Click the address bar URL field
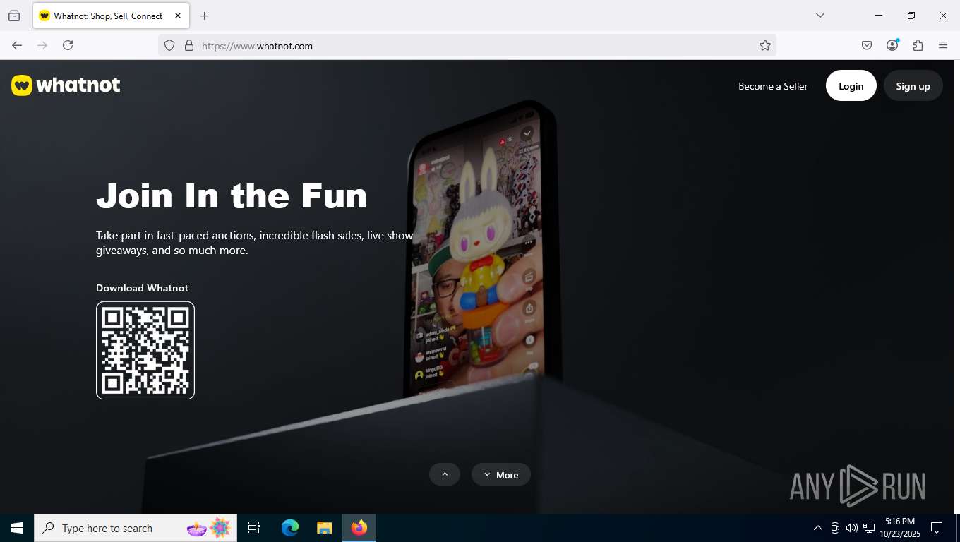Screen dimensions: 960x542 (466, 45)
